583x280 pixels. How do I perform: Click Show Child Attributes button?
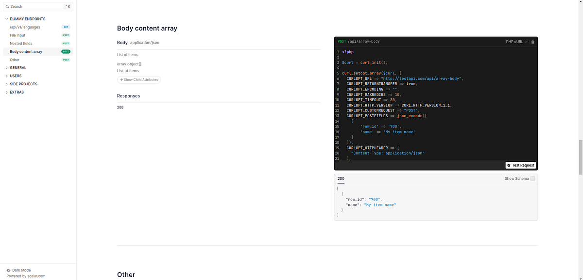(x=139, y=79)
